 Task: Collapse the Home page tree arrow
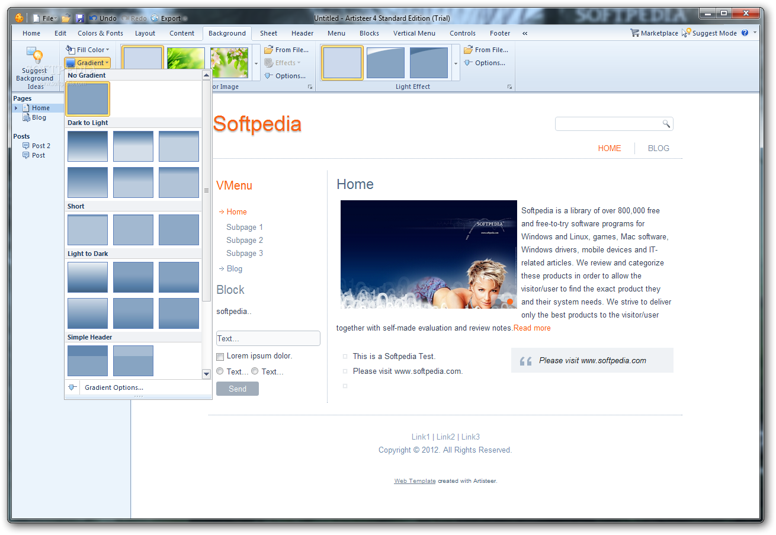(x=16, y=108)
